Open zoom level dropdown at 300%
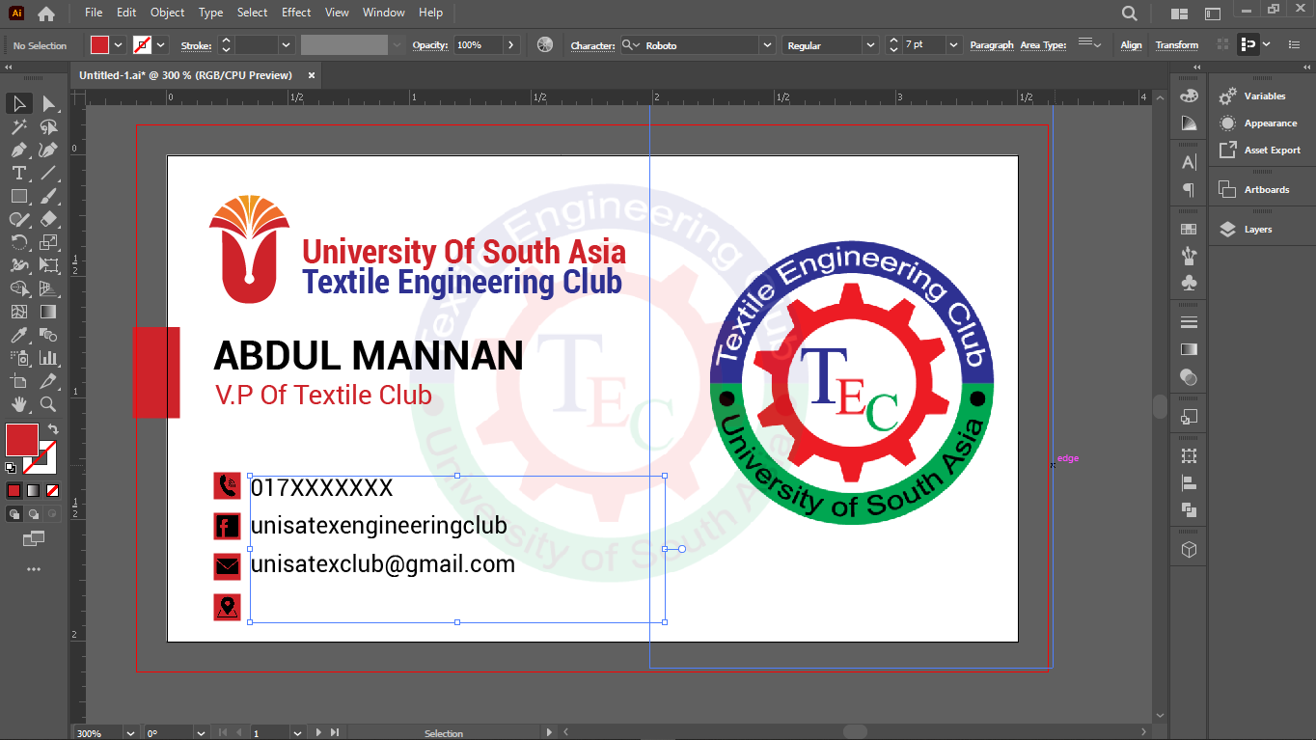The height and width of the screenshot is (740, 1316). (130, 733)
